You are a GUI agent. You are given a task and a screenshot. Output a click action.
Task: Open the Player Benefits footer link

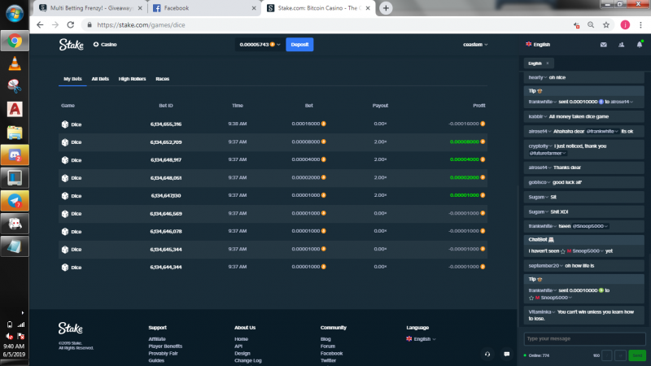[165, 346]
